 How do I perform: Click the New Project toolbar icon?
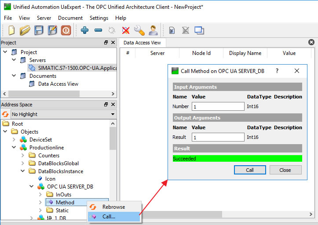coord(11,30)
